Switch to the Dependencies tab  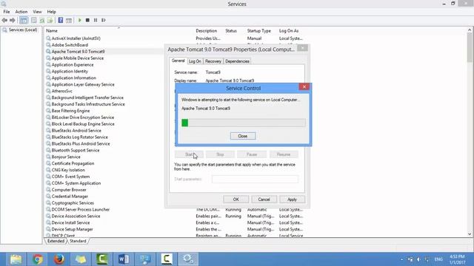coord(237,61)
